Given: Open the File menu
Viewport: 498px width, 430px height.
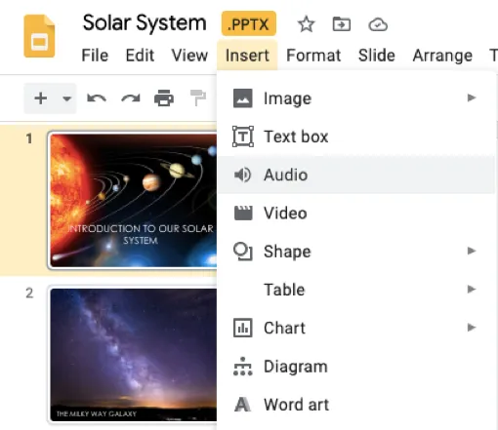Looking at the screenshot, I should 95,56.
